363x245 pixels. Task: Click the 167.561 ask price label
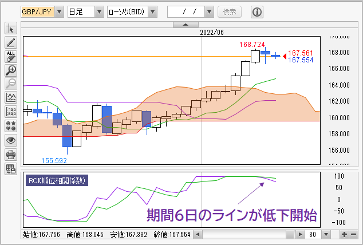click(x=300, y=53)
